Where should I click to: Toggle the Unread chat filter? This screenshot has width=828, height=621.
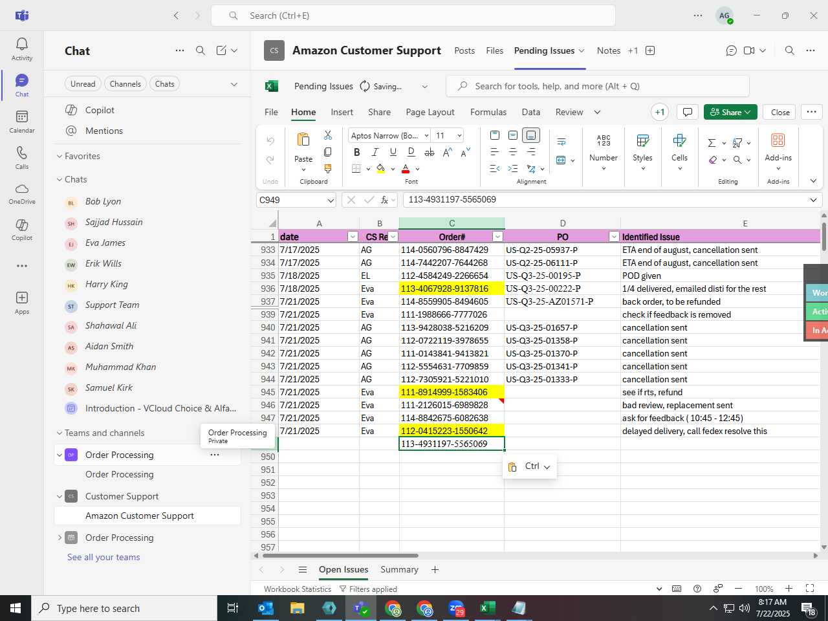coord(83,83)
